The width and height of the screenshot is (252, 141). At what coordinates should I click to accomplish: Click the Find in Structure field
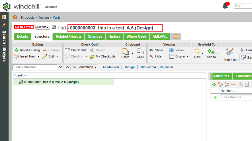35,67
